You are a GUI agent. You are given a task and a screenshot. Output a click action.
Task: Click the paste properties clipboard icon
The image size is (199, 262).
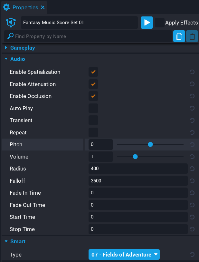pos(192,36)
